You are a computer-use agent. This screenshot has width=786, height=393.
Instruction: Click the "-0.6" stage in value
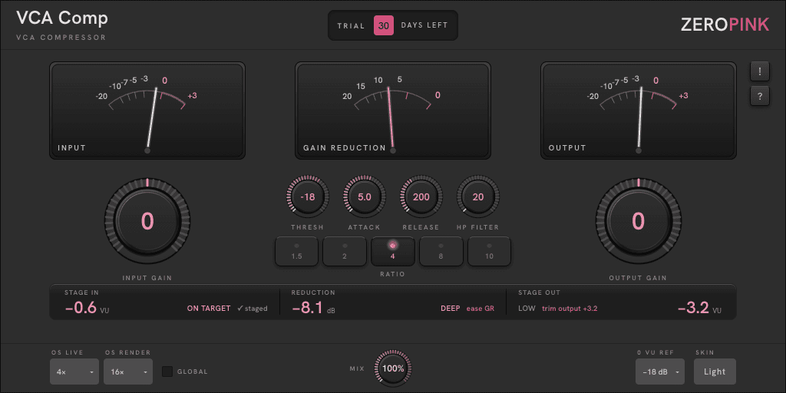coord(81,308)
